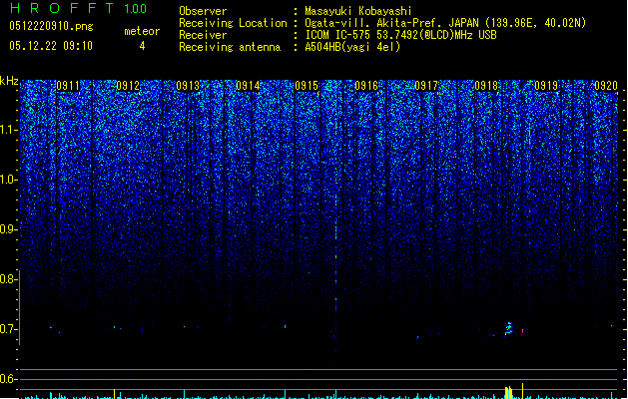Click the date stamp 05.12.22 09:10

pos(51,46)
